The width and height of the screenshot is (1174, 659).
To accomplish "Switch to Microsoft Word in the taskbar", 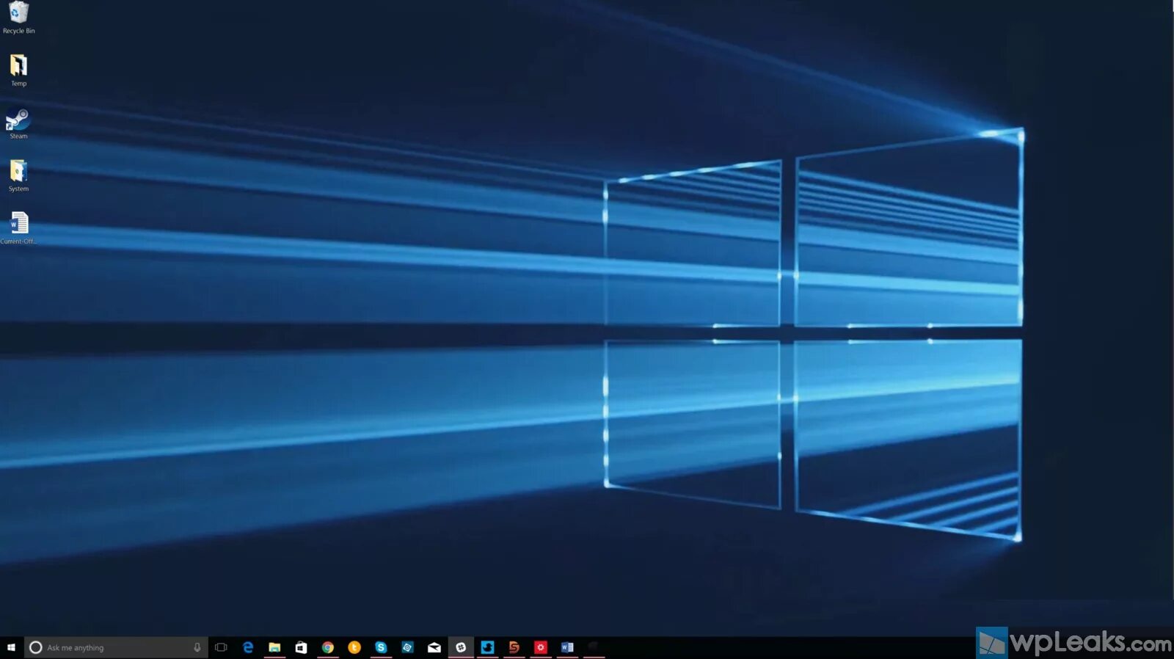I will [x=567, y=647].
